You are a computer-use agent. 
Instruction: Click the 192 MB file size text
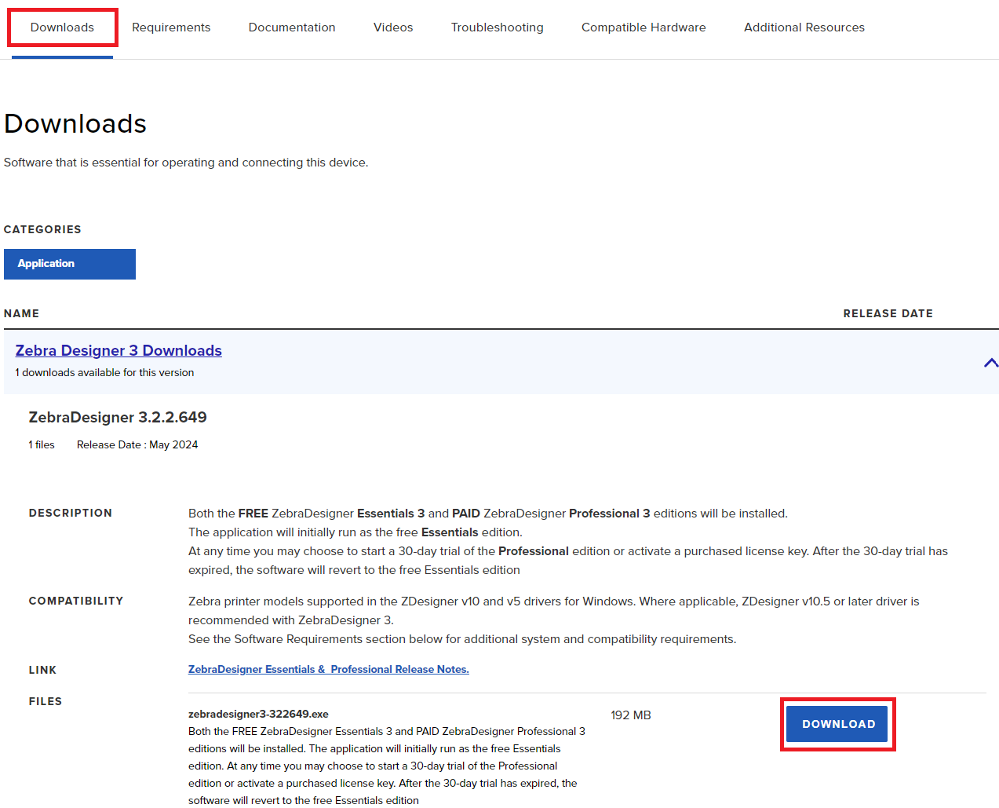(630, 715)
